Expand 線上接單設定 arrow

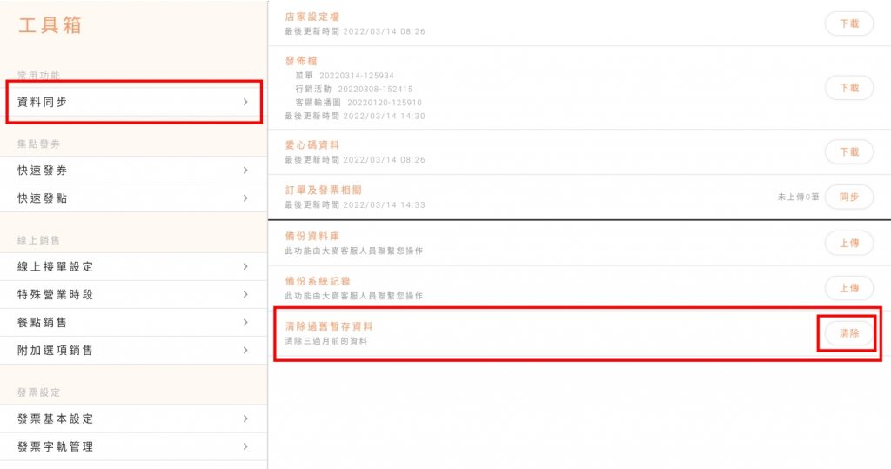[x=246, y=266]
